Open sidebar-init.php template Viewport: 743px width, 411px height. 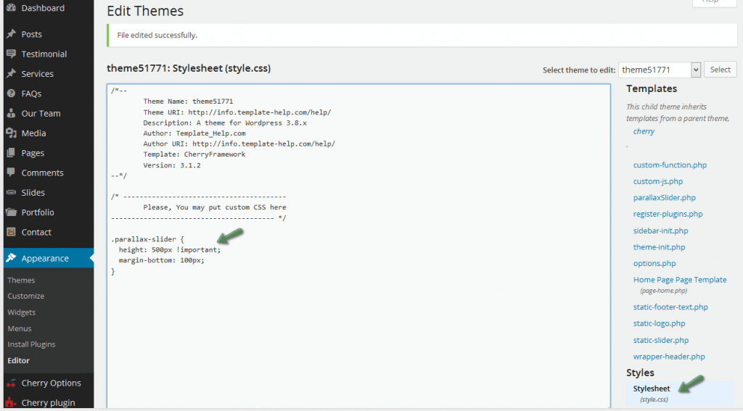tap(660, 231)
